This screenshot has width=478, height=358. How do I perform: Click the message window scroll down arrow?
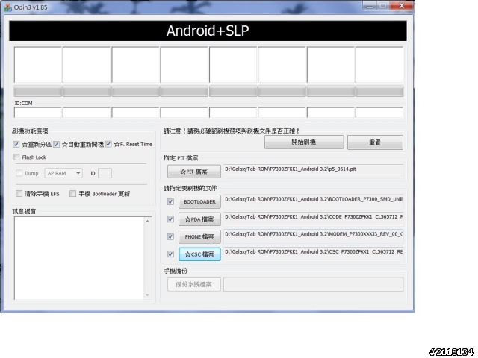tap(148, 295)
